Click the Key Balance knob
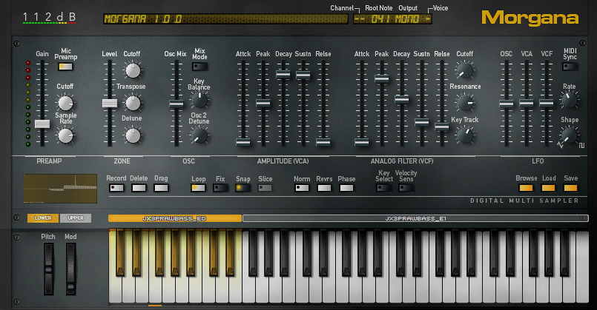This screenshot has width=597, height=310. point(199,101)
